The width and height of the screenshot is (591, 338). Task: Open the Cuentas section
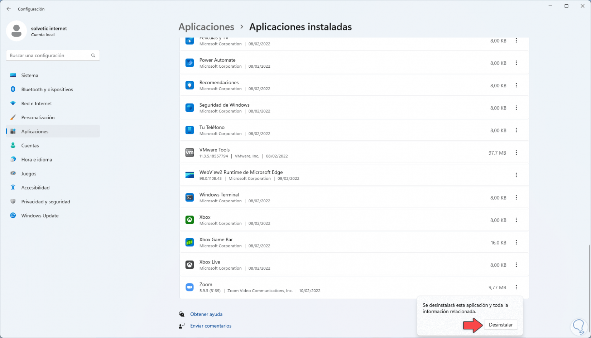point(53,145)
